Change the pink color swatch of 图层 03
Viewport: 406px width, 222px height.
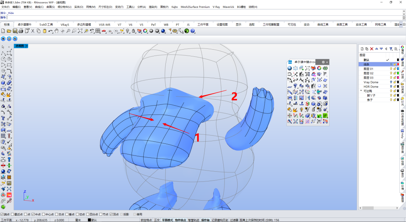click(398, 78)
